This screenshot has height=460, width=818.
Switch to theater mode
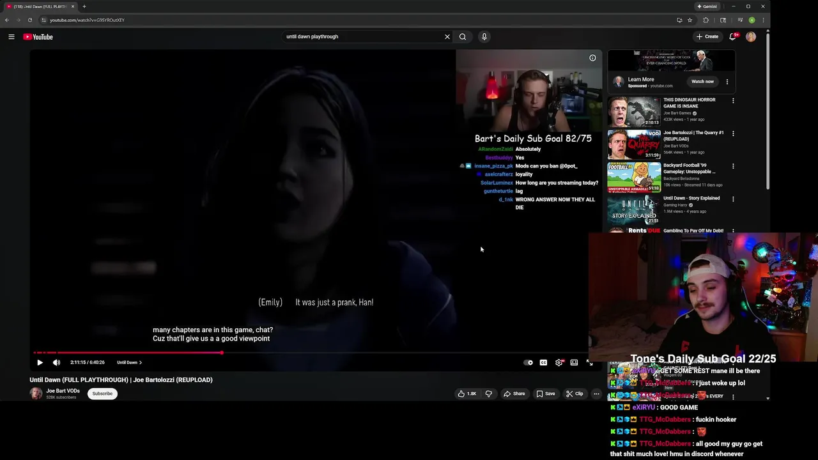click(574, 362)
